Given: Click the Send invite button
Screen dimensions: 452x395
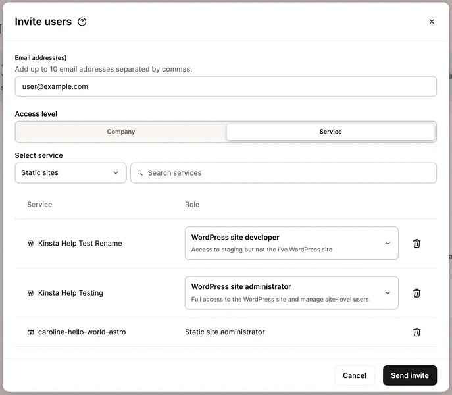Looking at the screenshot, I should pos(409,375).
